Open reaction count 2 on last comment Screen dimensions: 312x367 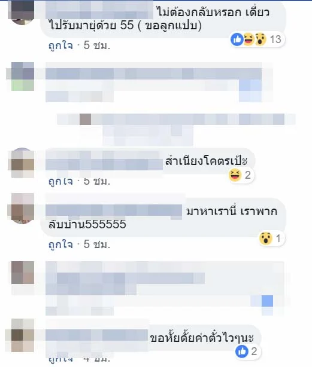[x=254, y=351]
